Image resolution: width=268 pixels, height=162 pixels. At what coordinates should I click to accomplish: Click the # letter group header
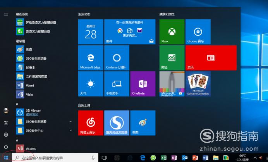click(17, 104)
